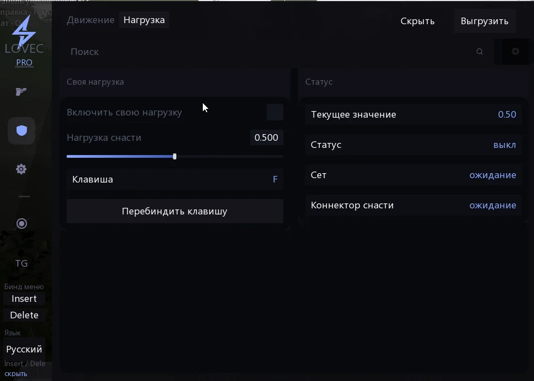Click the TG link in the sidebar
The height and width of the screenshot is (381, 534).
21,263
